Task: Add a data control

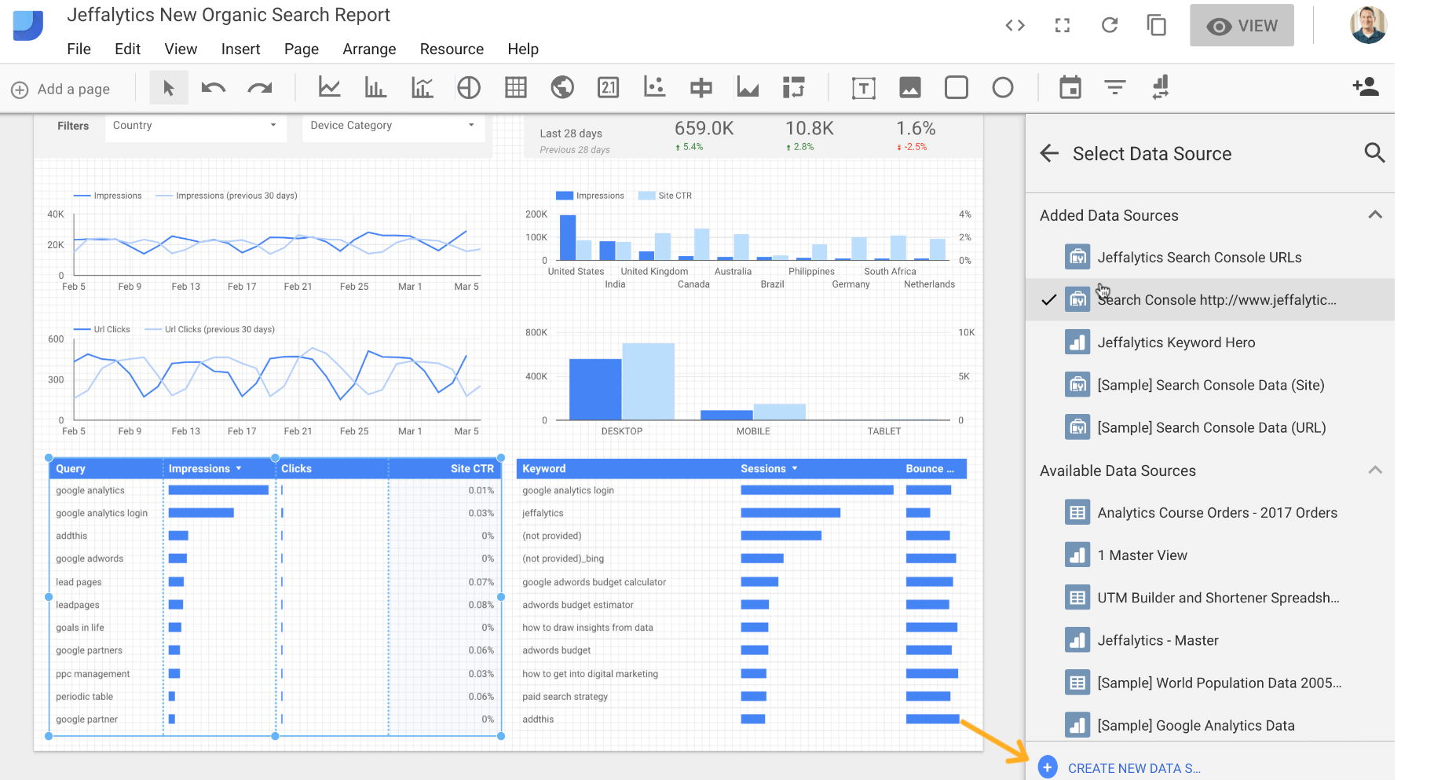Action: [x=1161, y=87]
